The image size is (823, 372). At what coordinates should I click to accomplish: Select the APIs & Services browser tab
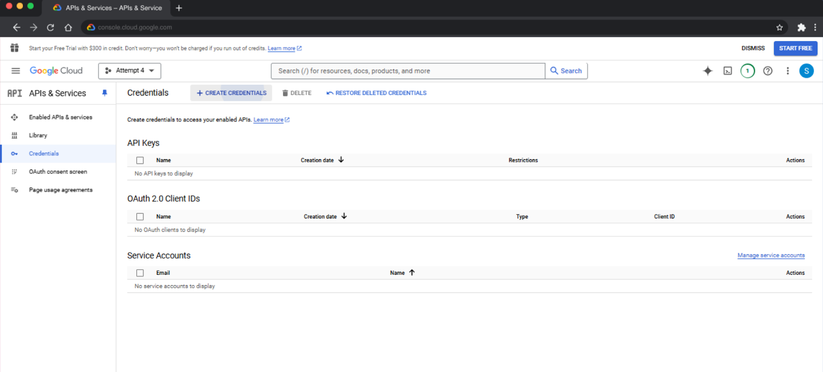[x=108, y=8]
